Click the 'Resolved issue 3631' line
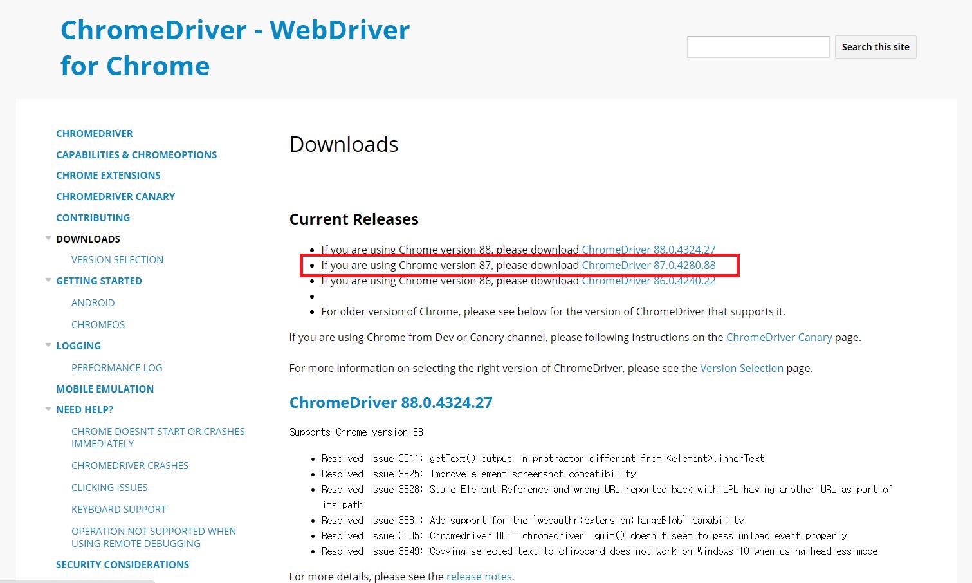This screenshot has width=972, height=583. point(533,520)
